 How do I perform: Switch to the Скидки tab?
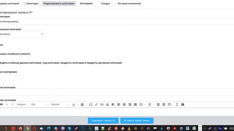[105, 3]
